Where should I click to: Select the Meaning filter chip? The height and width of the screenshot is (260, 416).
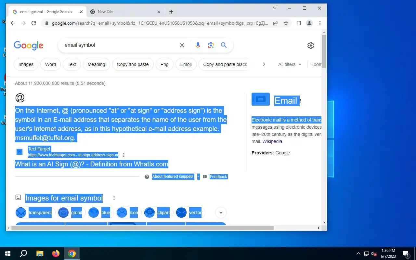[x=96, y=64]
